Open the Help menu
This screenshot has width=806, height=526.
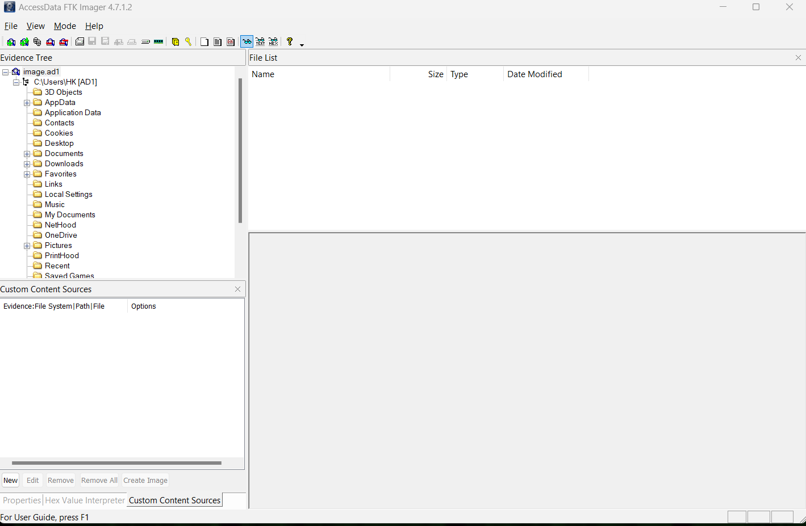(94, 26)
